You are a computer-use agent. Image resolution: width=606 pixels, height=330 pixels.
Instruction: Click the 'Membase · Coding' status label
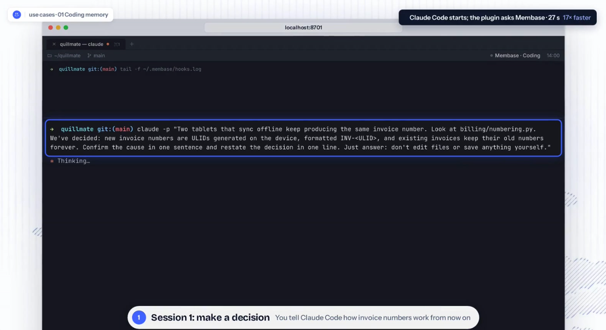coord(517,56)
